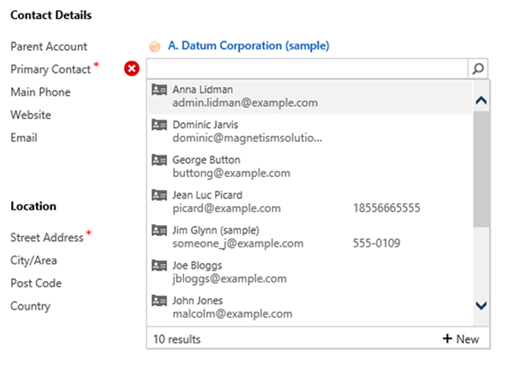The width and height of the screenshot is (514, 366).
Task: Click the lookup search magnifier icon
Action: tap(479, 69)
